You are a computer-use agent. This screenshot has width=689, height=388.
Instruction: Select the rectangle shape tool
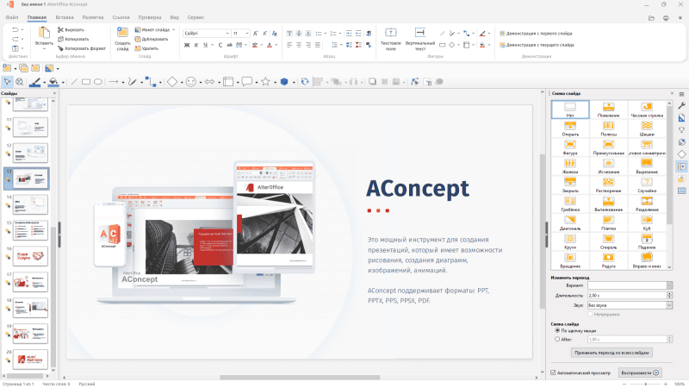point(86,82)
